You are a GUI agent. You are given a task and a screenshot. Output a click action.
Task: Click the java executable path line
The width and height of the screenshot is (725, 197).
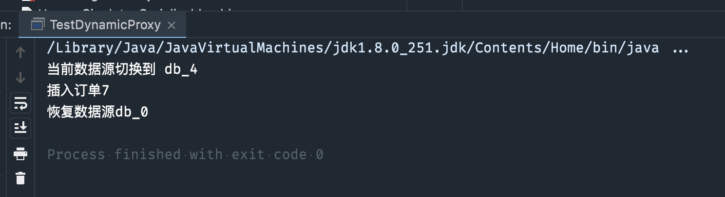pyautogui.click(x=353, y=48)
